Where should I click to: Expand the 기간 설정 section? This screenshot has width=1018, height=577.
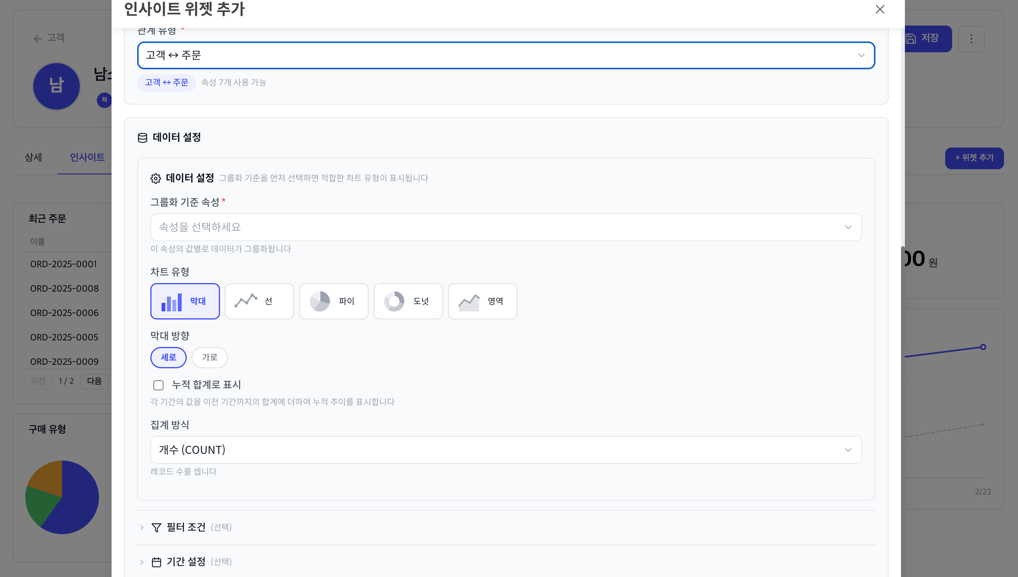(186, 562)
